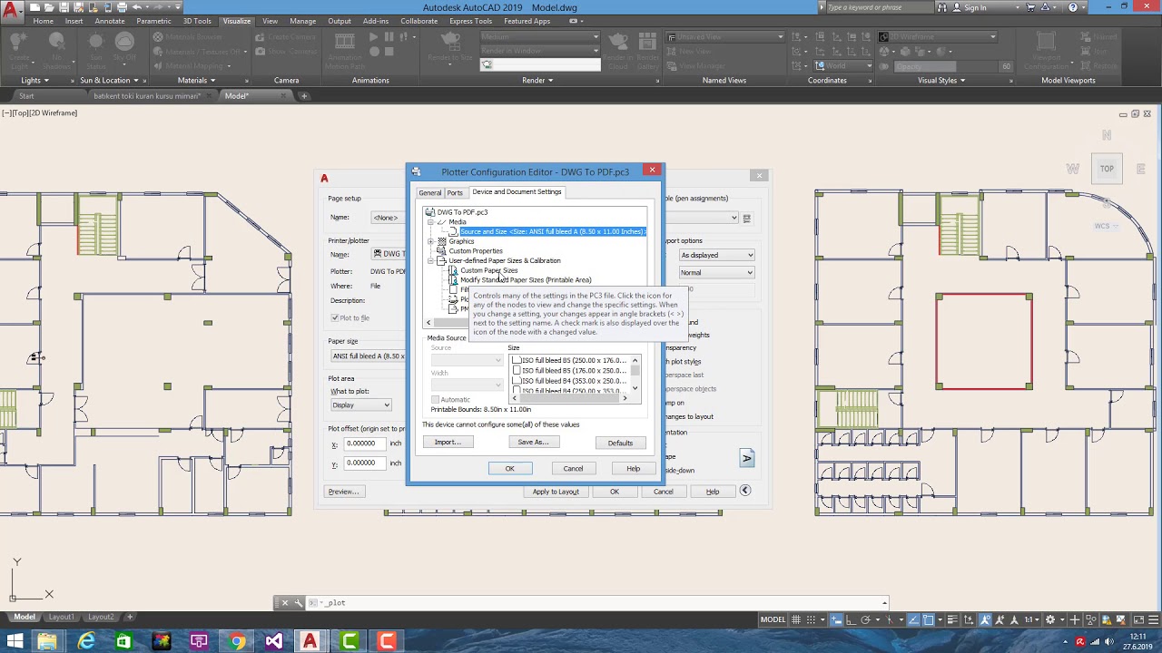1162x653 pixels.
Task: Switch to the General tab in Plotter Configuration Editor
Action: click(x=429, y=192)
